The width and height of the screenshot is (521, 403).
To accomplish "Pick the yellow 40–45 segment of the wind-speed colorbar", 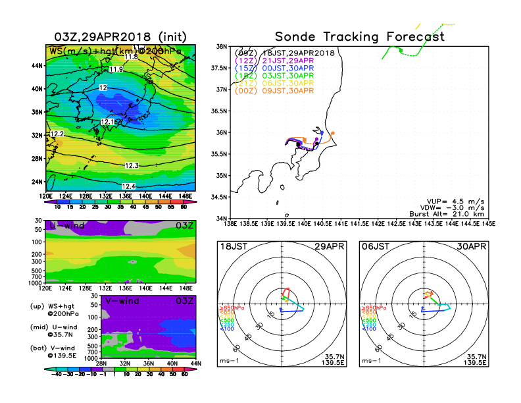I will 139,202.
